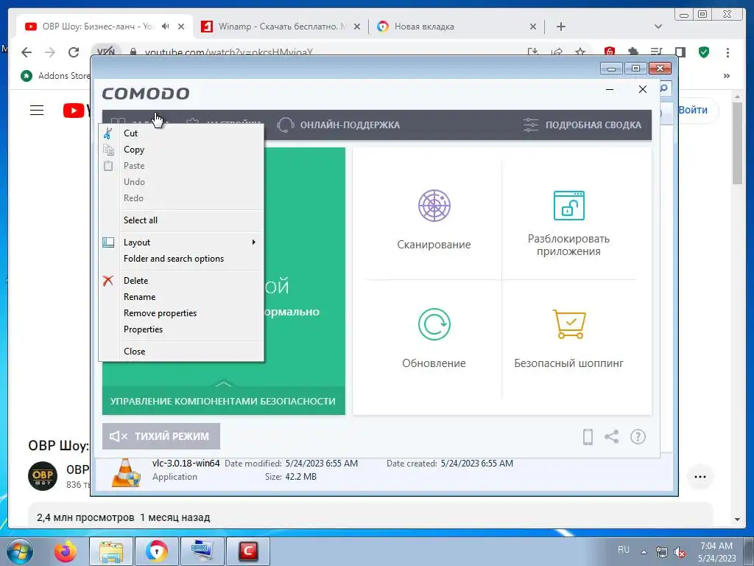Screen dimensions: 754x566
Task: Open the Scanning tile icon in Comodo
Action: point(434,206)
